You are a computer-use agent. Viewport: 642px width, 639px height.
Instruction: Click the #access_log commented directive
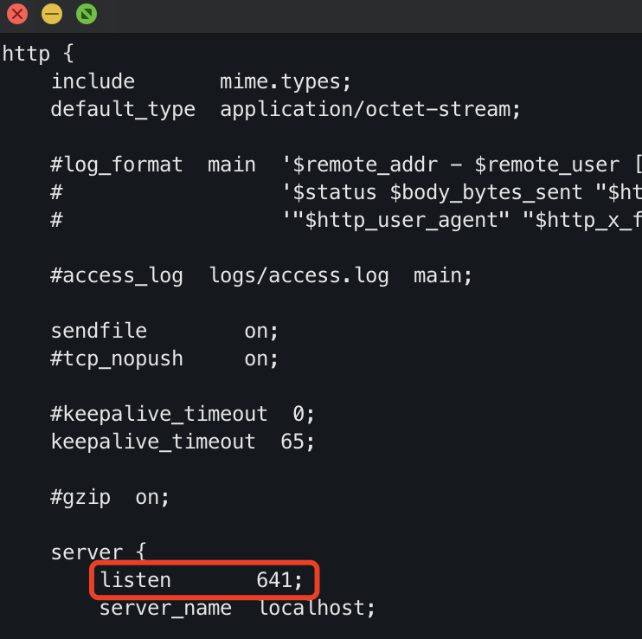[x=117, y=275]
